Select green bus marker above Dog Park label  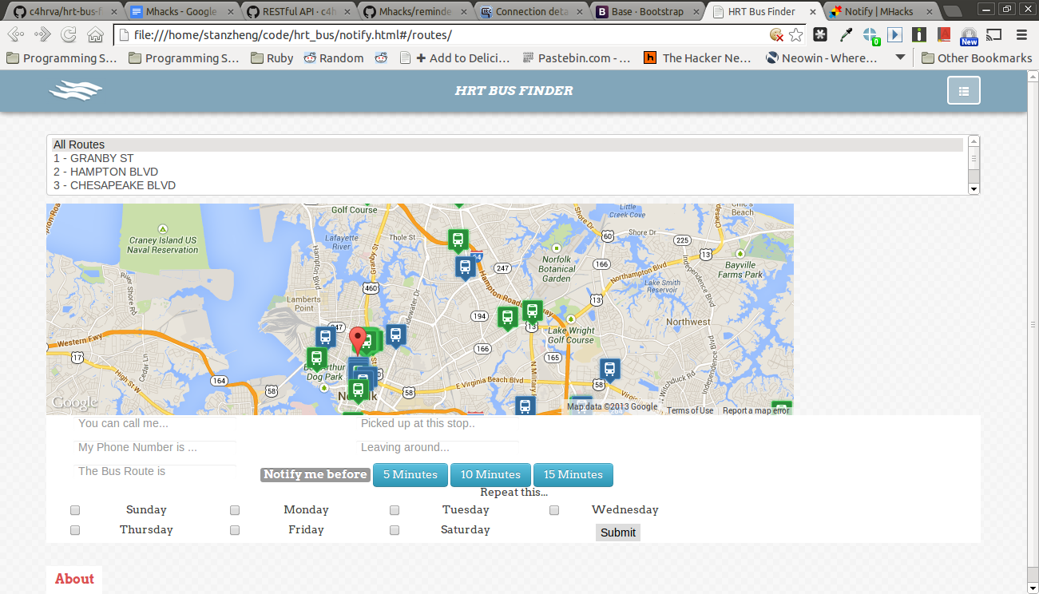317,358
